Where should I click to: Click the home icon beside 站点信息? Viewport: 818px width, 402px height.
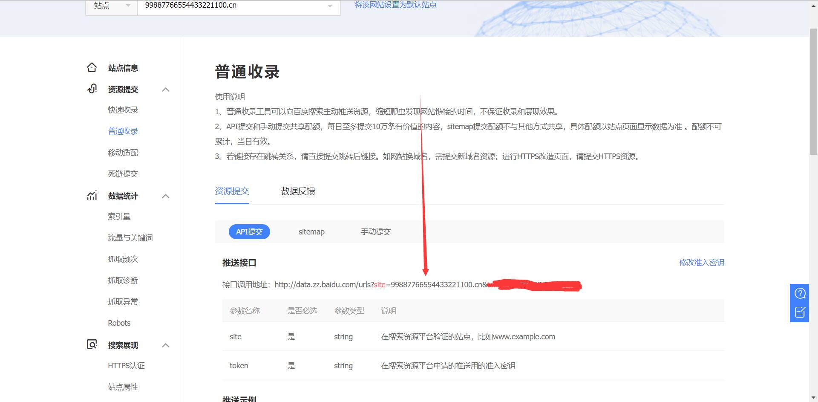[x=92, y=68]
